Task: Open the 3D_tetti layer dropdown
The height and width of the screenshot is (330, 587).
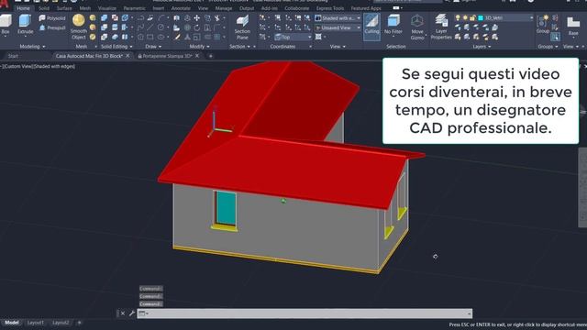Action: pos(531,17)
